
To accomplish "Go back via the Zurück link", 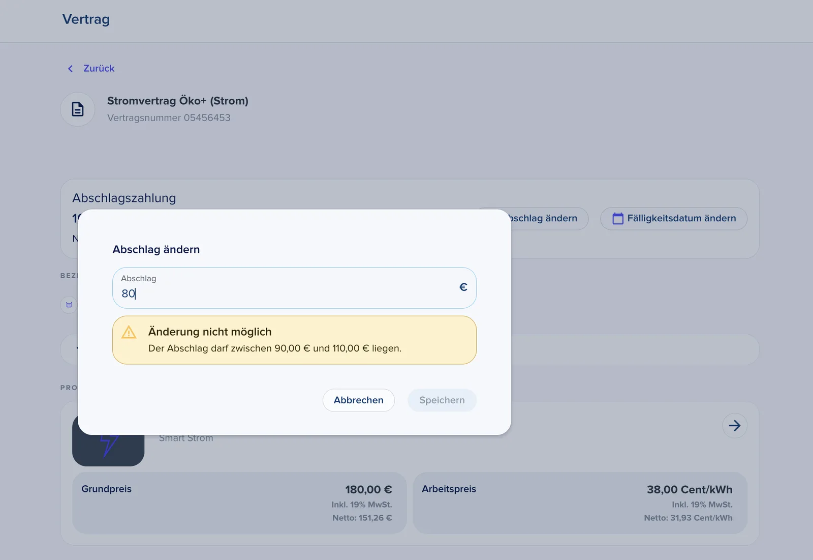I will [x=99, y=68].
